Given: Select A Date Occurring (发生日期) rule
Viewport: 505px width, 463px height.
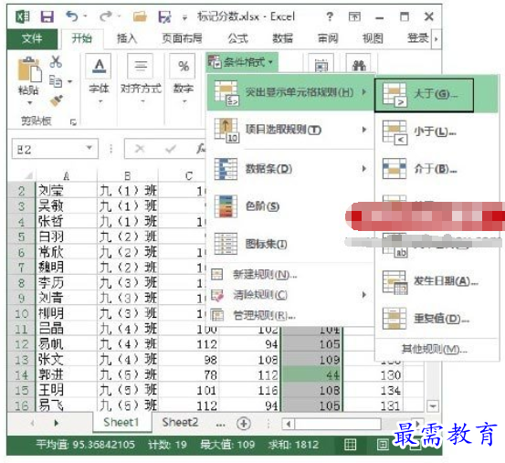Looking at the screenshot, I should [436, 282].
